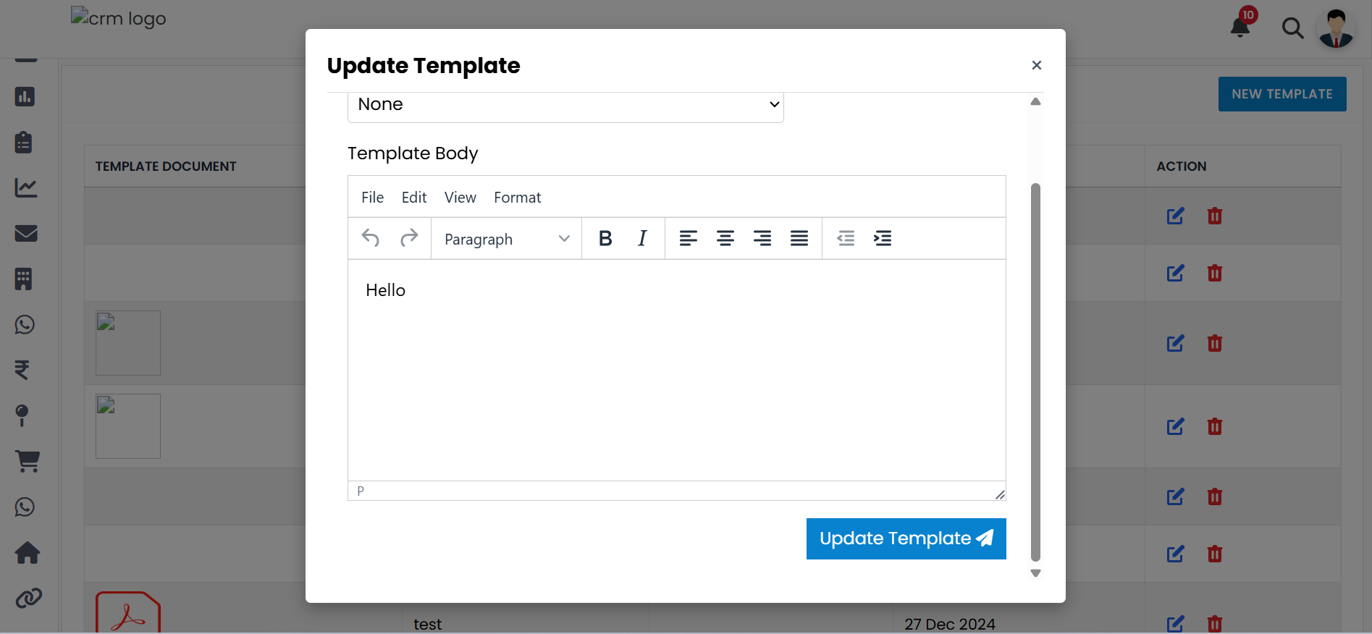1372x634 pixels.
Task: Align text to center
Action: [725, 238]
